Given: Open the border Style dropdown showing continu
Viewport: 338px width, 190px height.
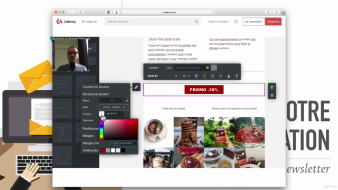Looking at the screenshot, I should [x=114, y=107].
